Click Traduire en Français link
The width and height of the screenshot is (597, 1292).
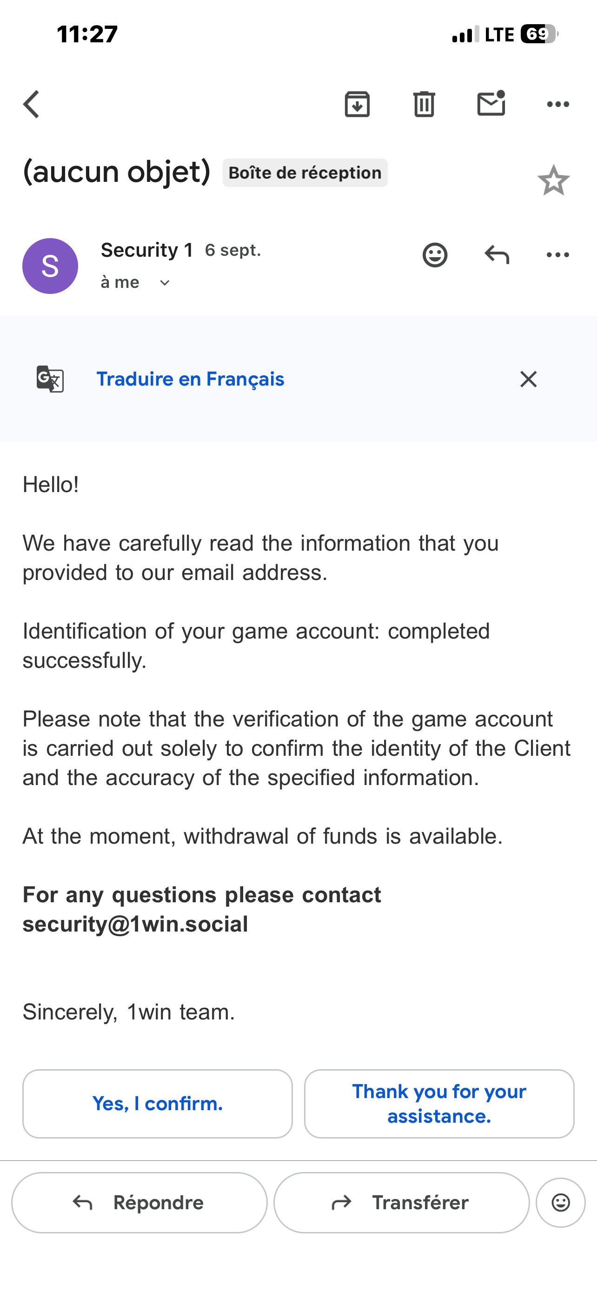click(191, 379)
